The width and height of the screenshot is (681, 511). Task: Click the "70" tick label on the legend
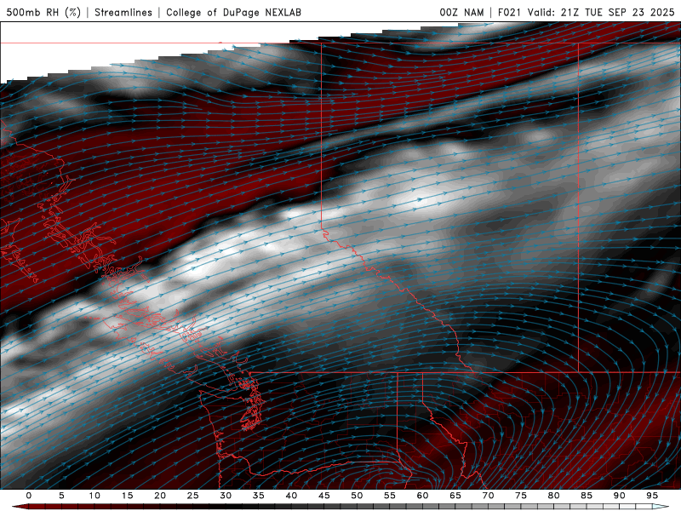(x=488, y=496)
